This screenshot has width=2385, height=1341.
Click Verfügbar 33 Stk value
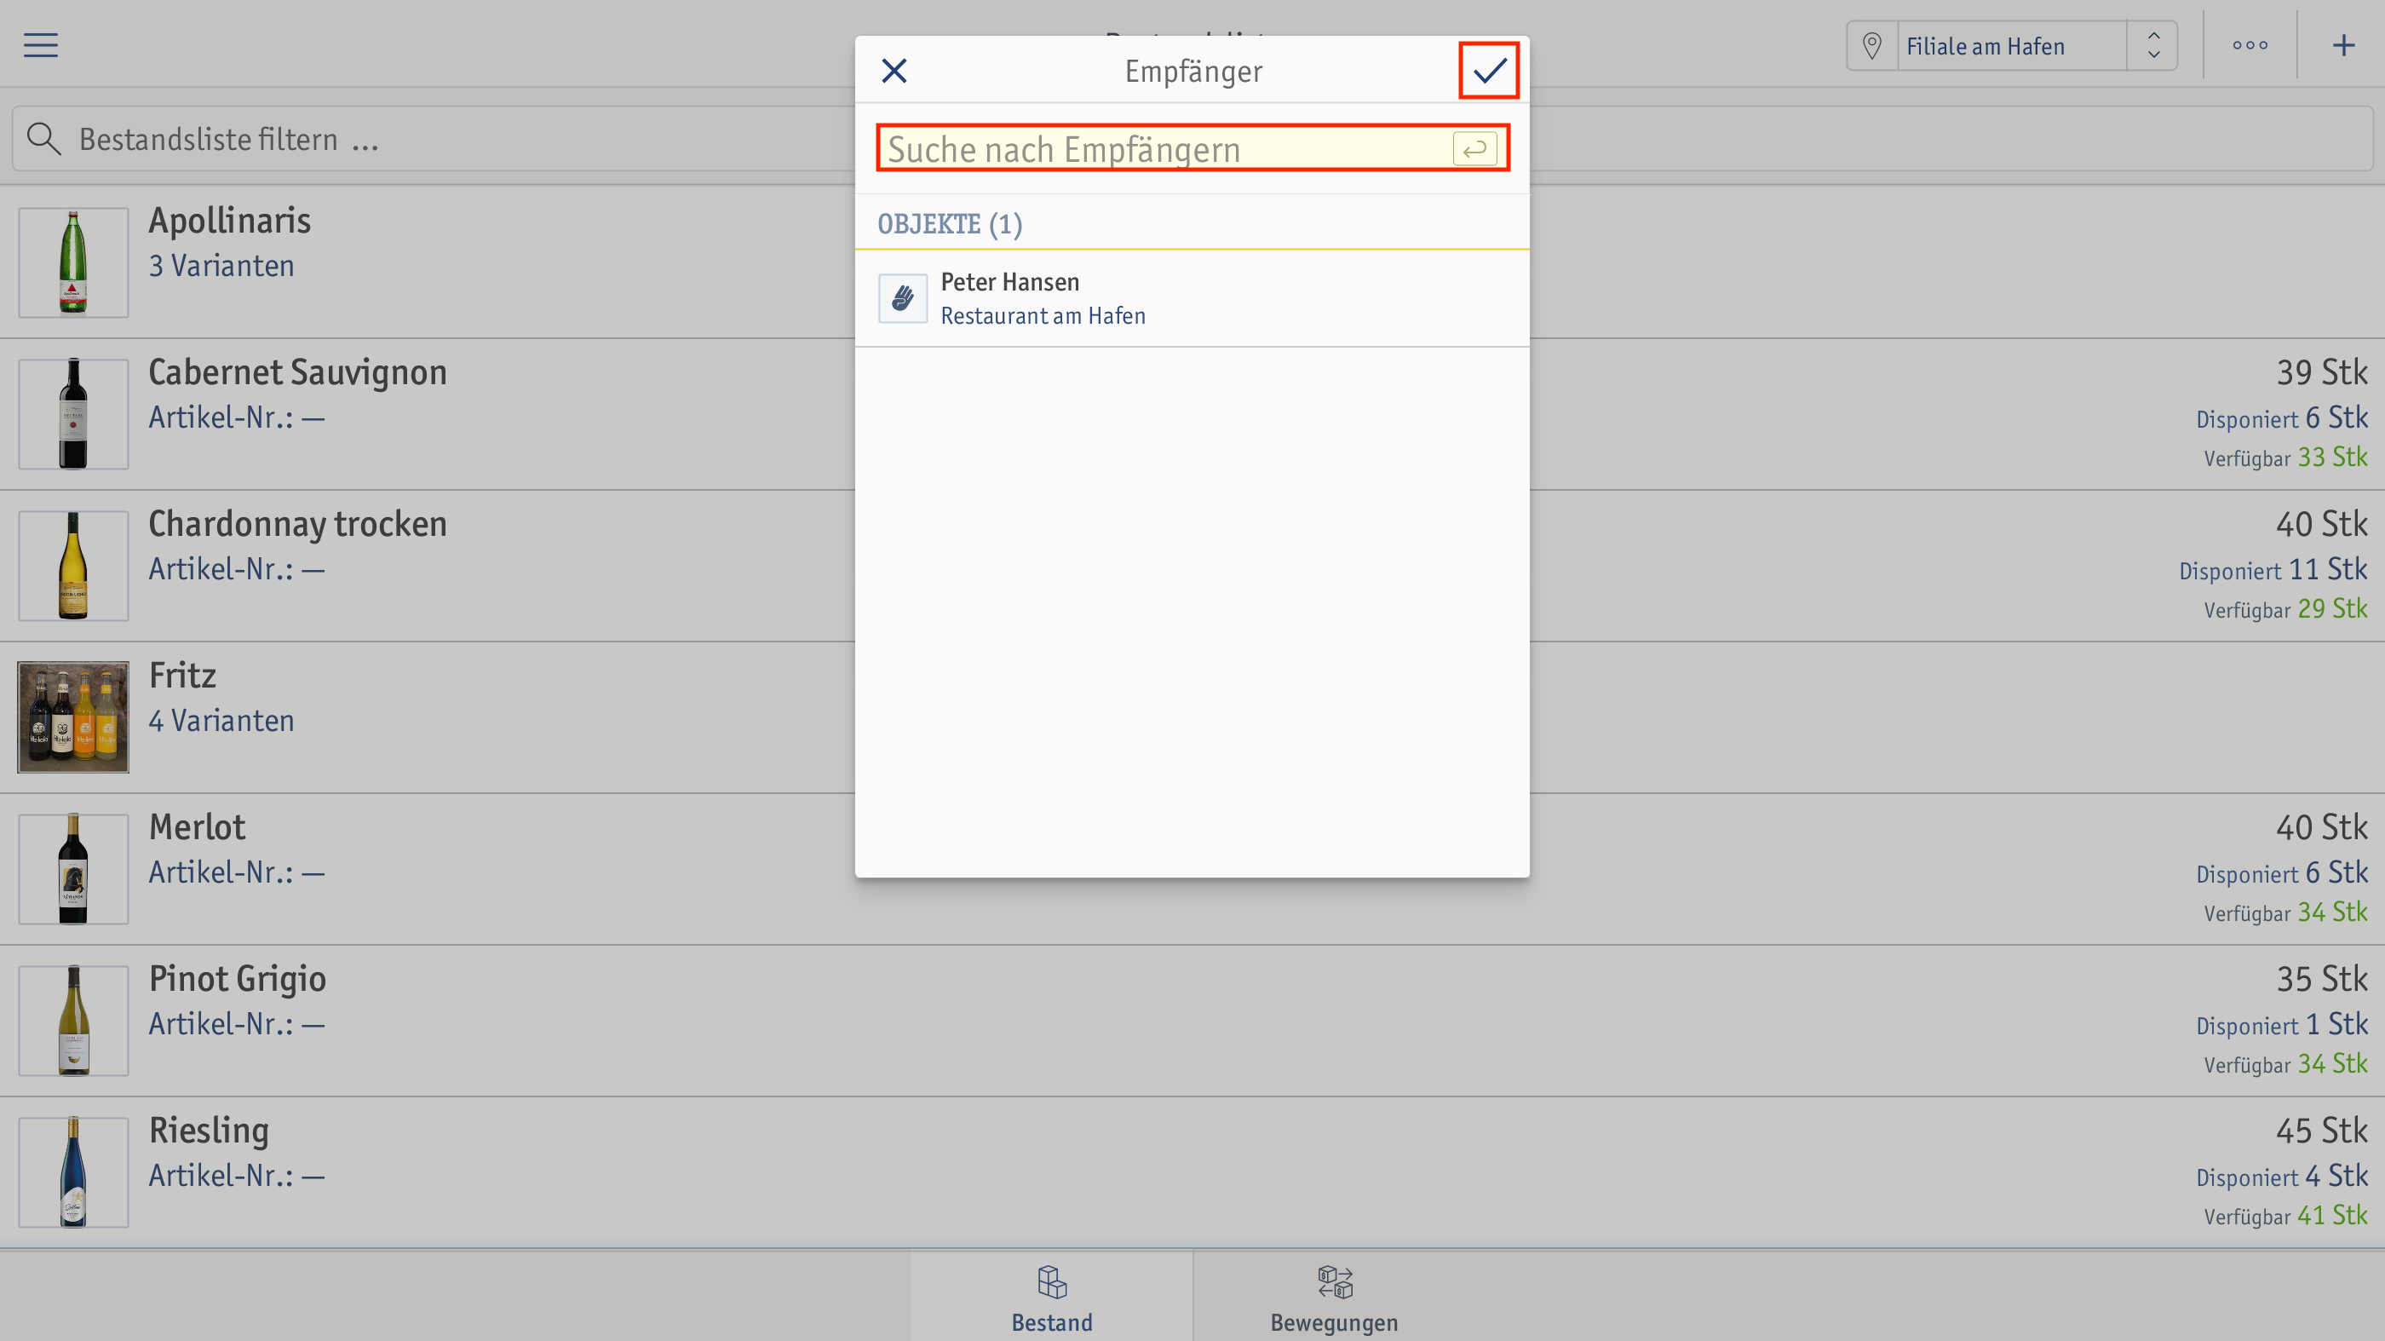(x=2285, y=458)
